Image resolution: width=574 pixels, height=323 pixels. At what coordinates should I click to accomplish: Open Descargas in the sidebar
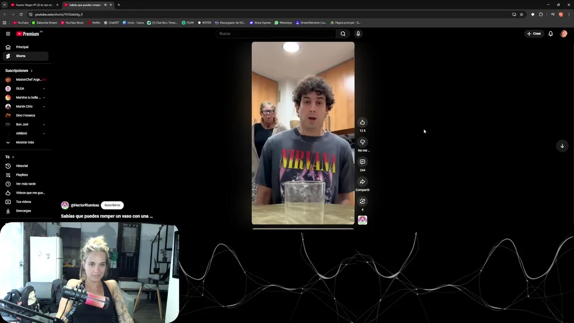tap(25, 211)
